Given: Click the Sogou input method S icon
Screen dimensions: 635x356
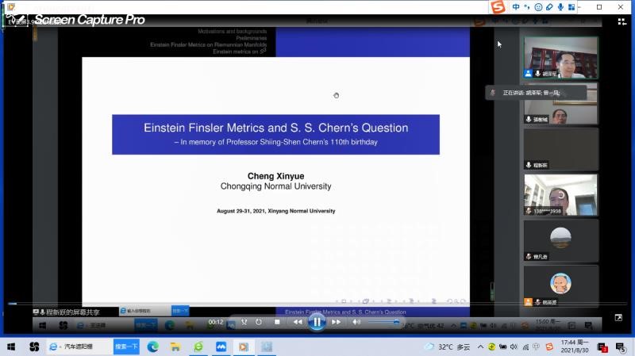Looking at the screenshot, I should click(x=498, y=7).
